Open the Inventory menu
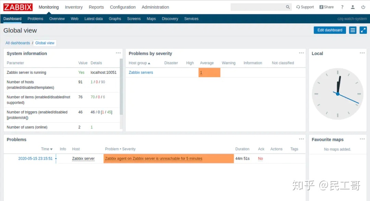 [74, 7]
